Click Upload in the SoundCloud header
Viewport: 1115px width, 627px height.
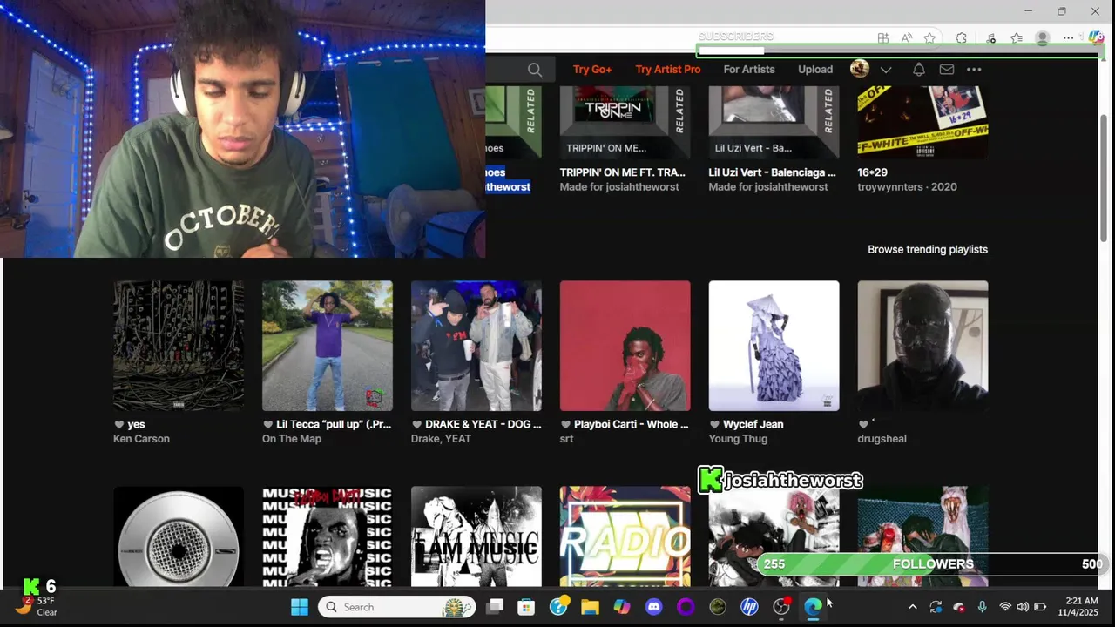click(815, 70)
